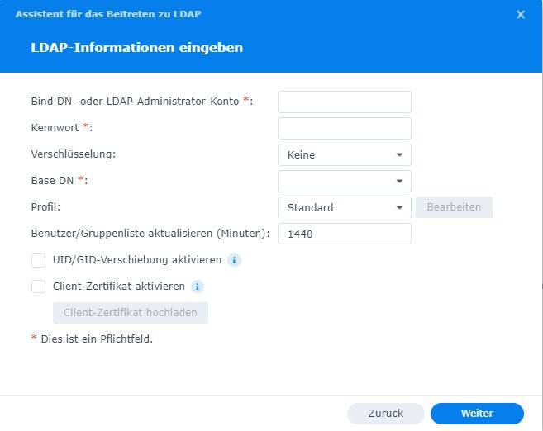Click the 'Benutzer/Gruppenliste aktualisieren (Minuten)' label
This screenshot has height=431, width=543.
coord(150,234)
